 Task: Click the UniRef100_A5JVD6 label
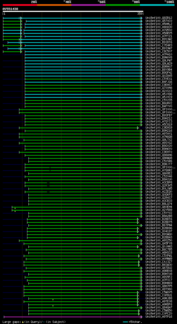(x=159, y=94)
